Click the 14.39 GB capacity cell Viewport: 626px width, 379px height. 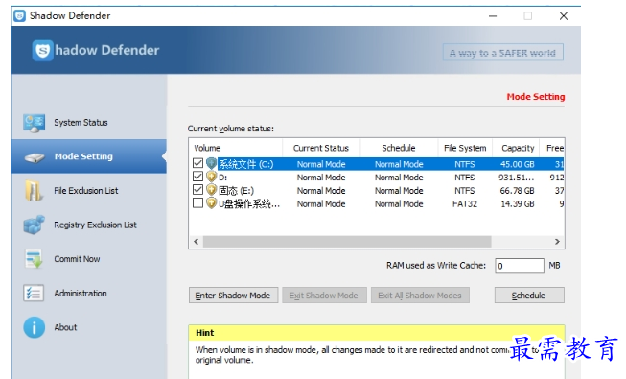point(518,203)
